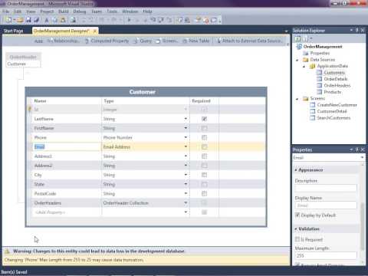Open type dropdown for Email row
The height and width of the screenshot is (276, 368).
click(x=186, y=146)
